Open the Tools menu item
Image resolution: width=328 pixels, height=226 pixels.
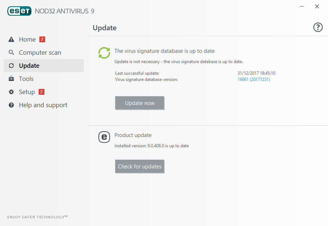(x=26, y=79)
